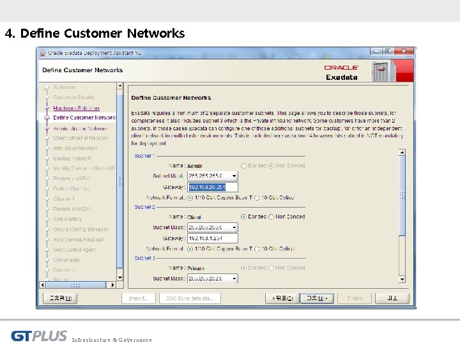The height and width of the screenshot is (345, 460).
Task: Click the Exadata server image in the header
Action: (x=383, y=72)
